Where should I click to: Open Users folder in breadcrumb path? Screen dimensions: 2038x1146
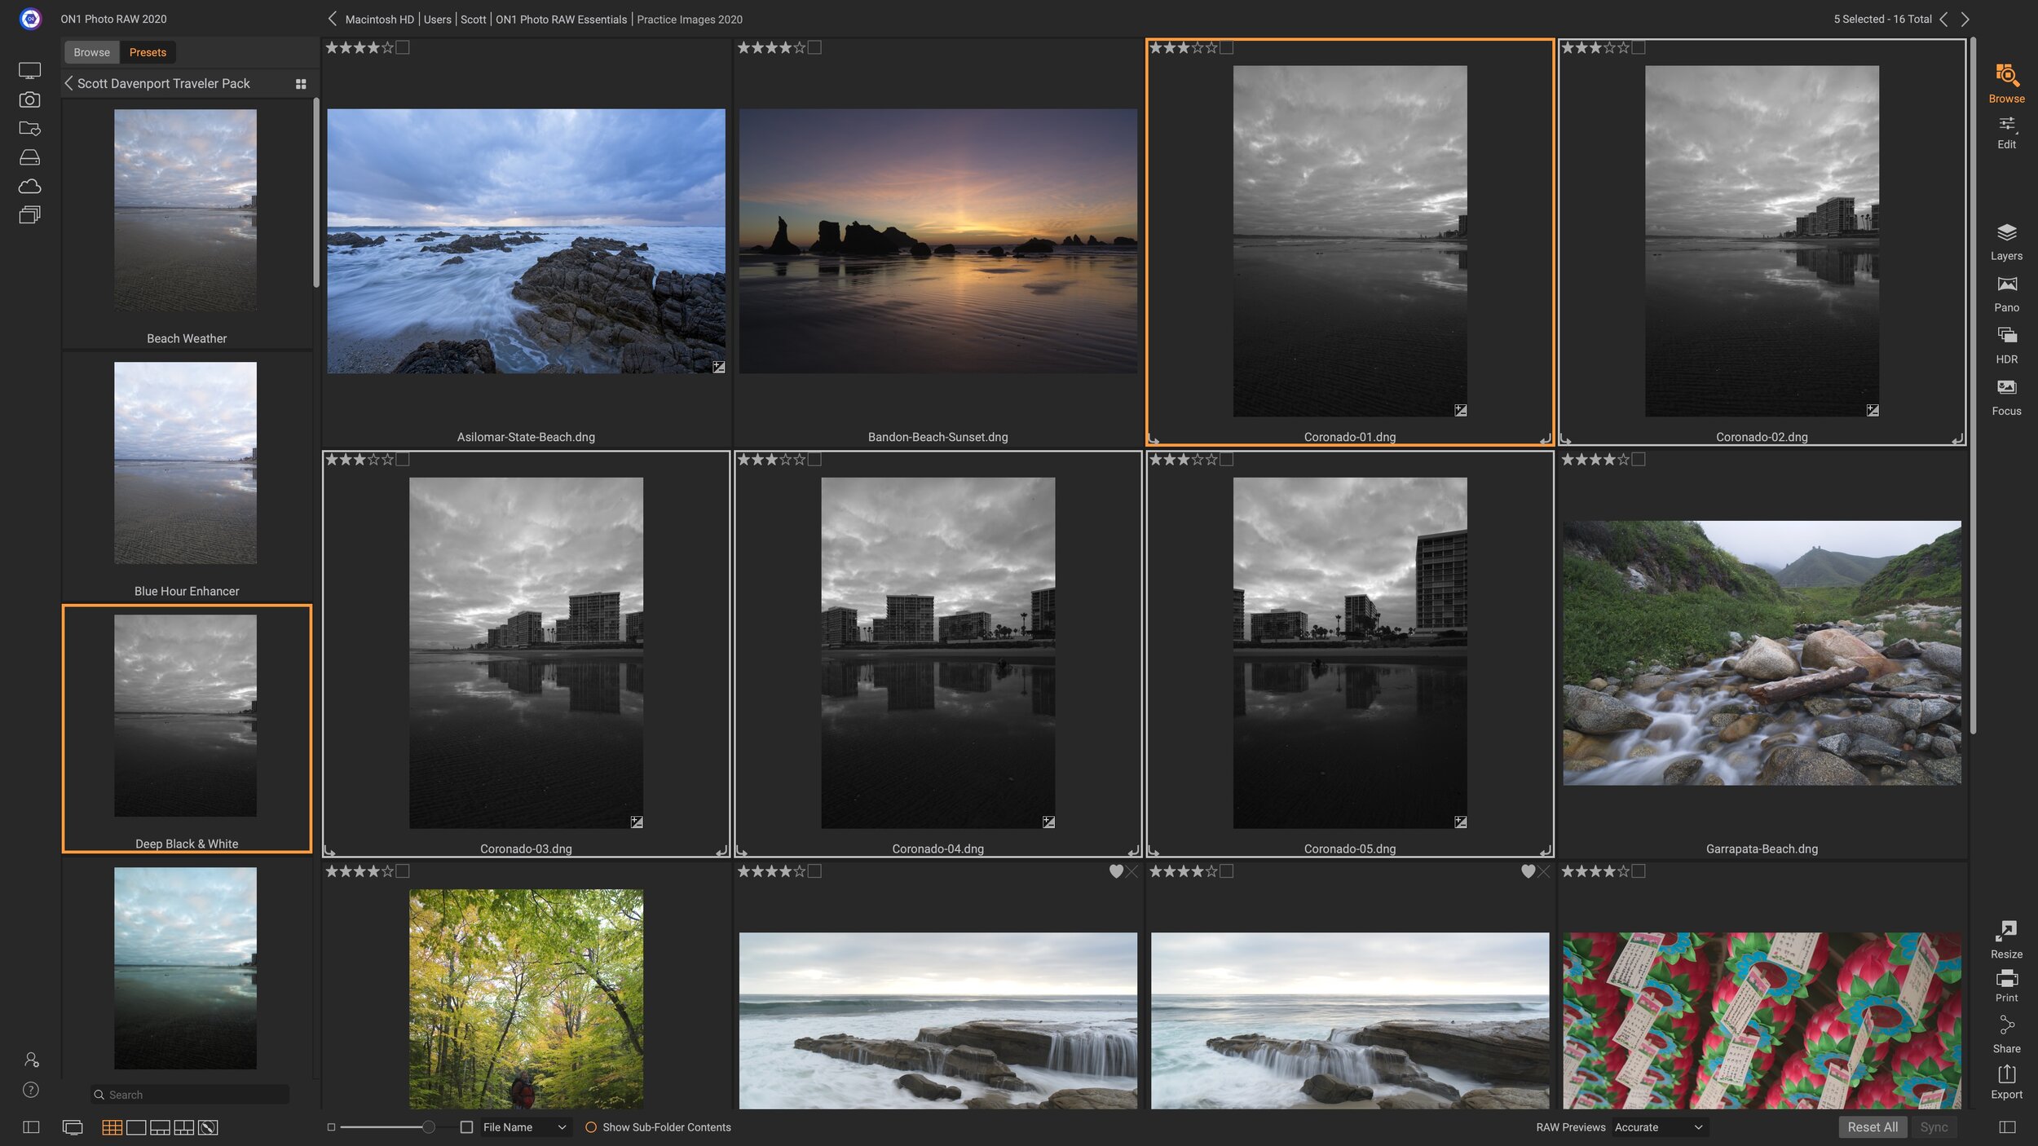pos(438,19)
